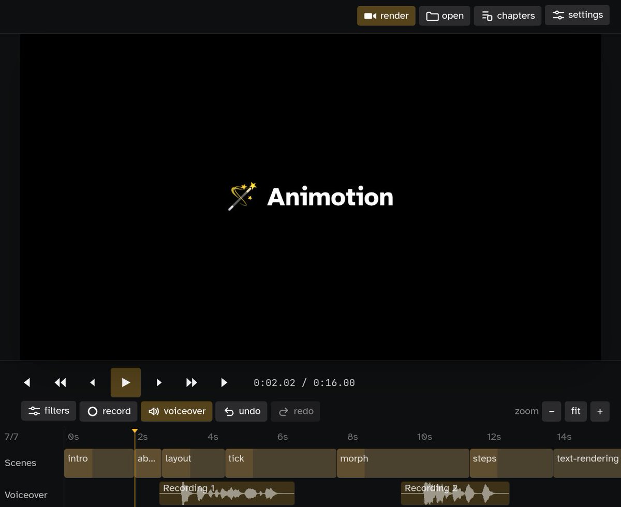
Task: Play the animation
Action: (x=126, y=383)
